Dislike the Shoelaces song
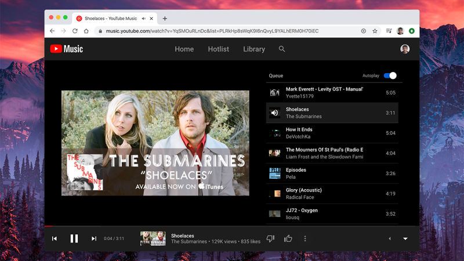The image size is (464, 261). pos(270,238)
